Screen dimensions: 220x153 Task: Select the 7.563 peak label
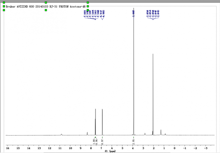tap(95, 14)
